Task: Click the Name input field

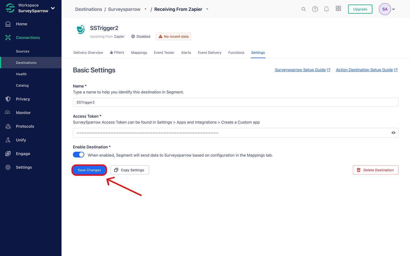Action: click(236, 102)
